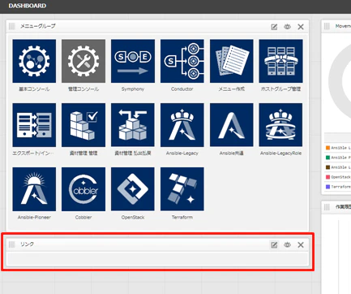351x294 pixels.
Task: Remove the リンク widget
Action: coord(301,244)
